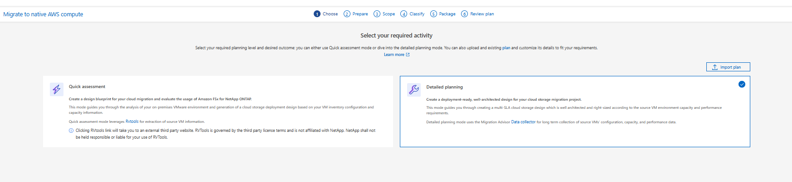Select the Detailed planning card
This screenshot has height=182, width=792.
coord(575,112)
